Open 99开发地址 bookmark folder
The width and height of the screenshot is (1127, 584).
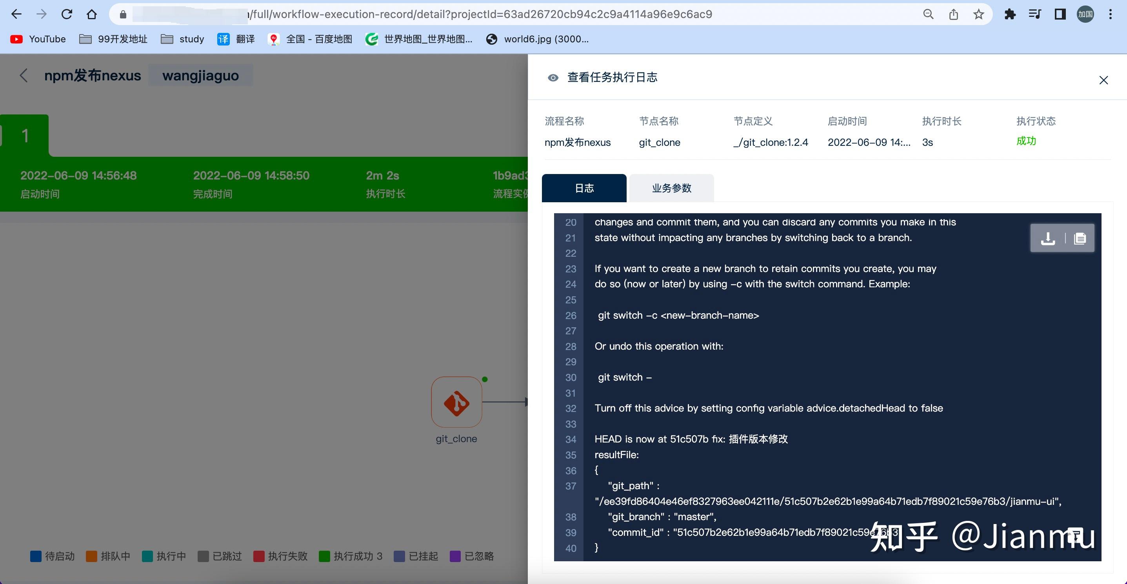click(113, 39)
